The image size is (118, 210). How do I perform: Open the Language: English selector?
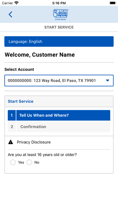(x=59, y=42)
